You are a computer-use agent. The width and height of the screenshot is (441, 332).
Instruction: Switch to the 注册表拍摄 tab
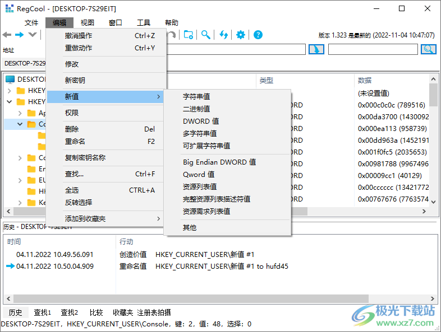(x=154, y=312)
